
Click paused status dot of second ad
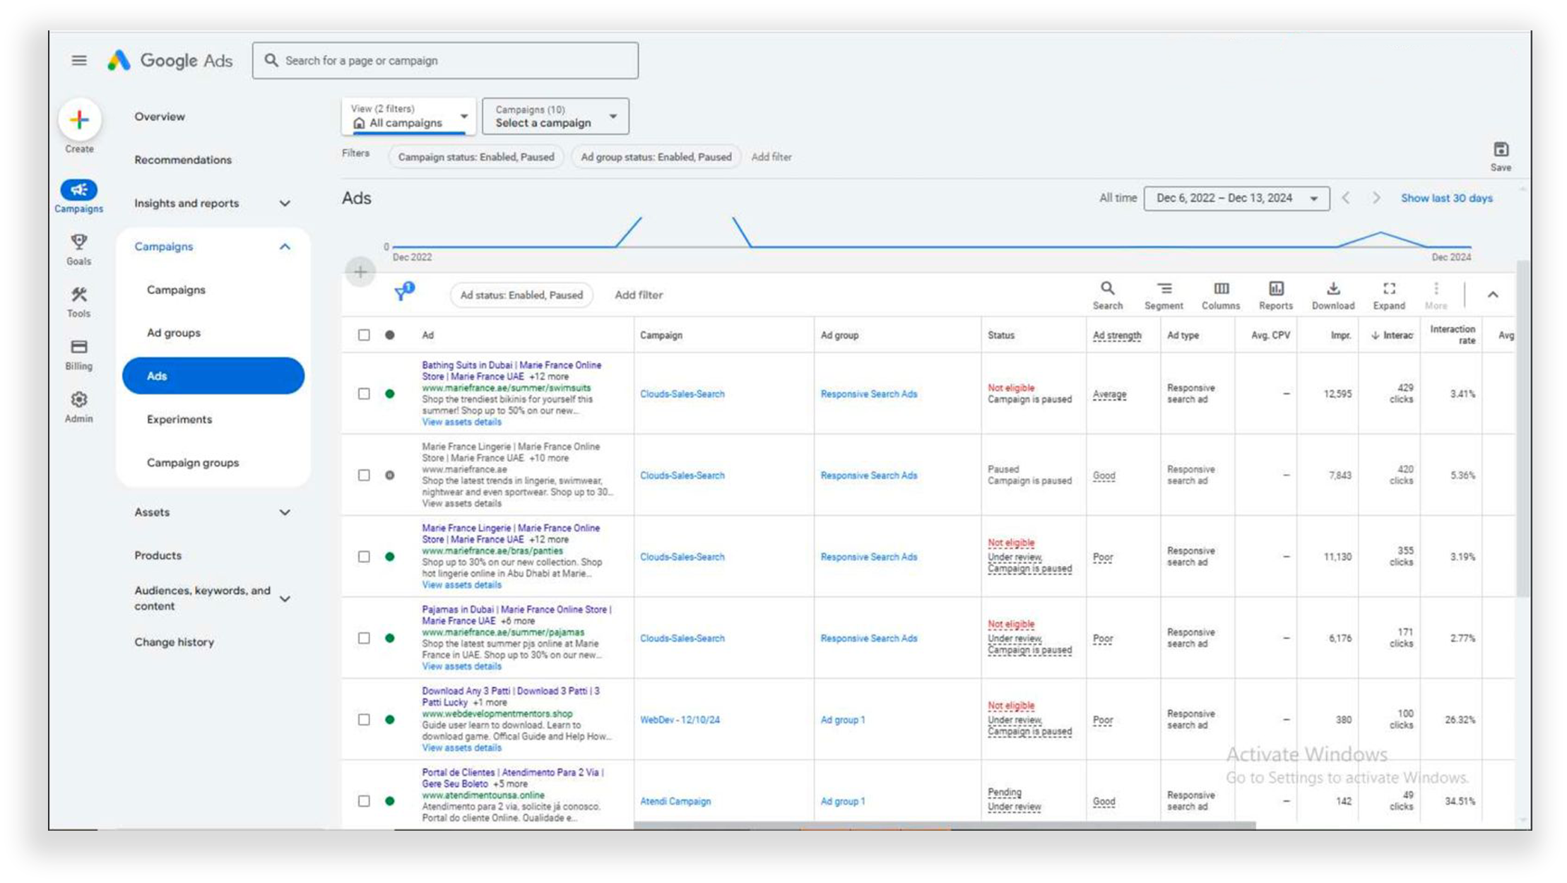point(390,475)
